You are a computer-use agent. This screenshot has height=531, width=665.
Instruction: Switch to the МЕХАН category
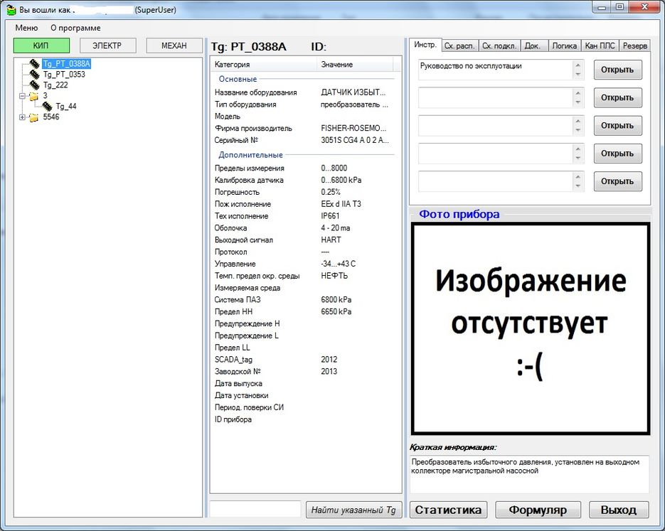click(174, 45)
